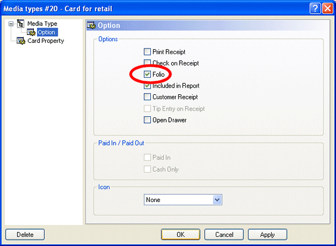This screenshot has width=336, height=246.
Task: Enable the Print Receipt checkbox
Action: click(147, 51)
